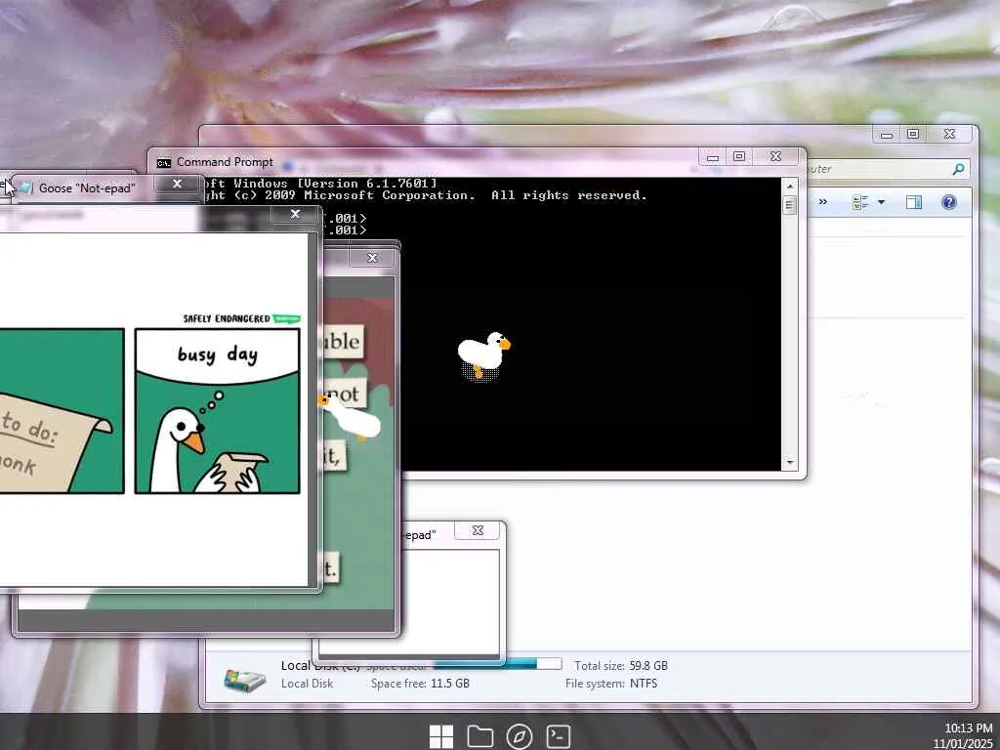Viewport: 1000px width, 750px height.
Task: Click Command Prompt scrollbar down arrow
Action: coord(789,462)
